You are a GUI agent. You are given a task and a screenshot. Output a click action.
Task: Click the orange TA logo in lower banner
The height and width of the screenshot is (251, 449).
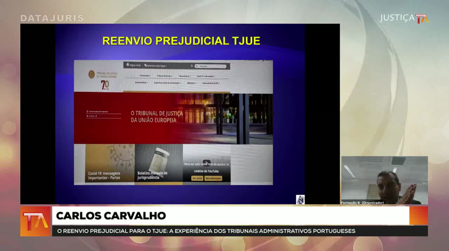(35, 221)
